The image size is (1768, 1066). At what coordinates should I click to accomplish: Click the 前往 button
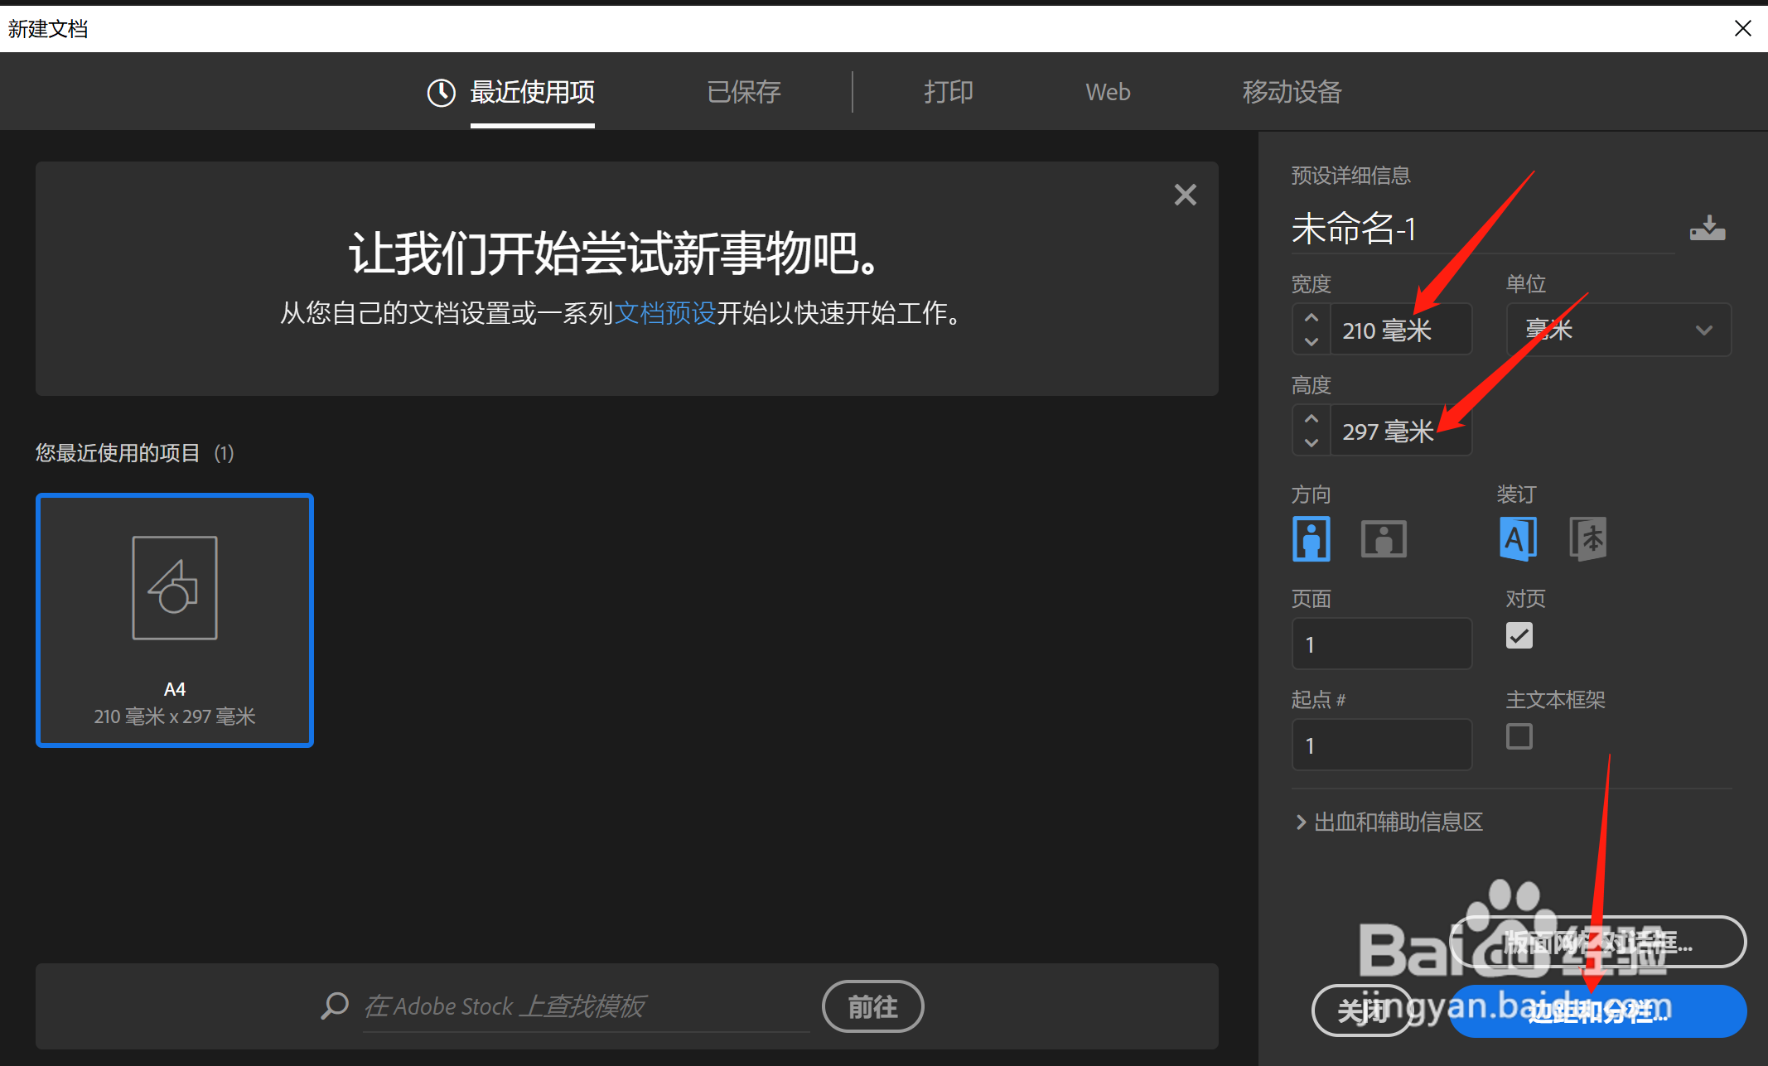point(873,1006)
